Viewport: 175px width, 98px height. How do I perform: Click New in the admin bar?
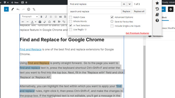coord(15,2)
